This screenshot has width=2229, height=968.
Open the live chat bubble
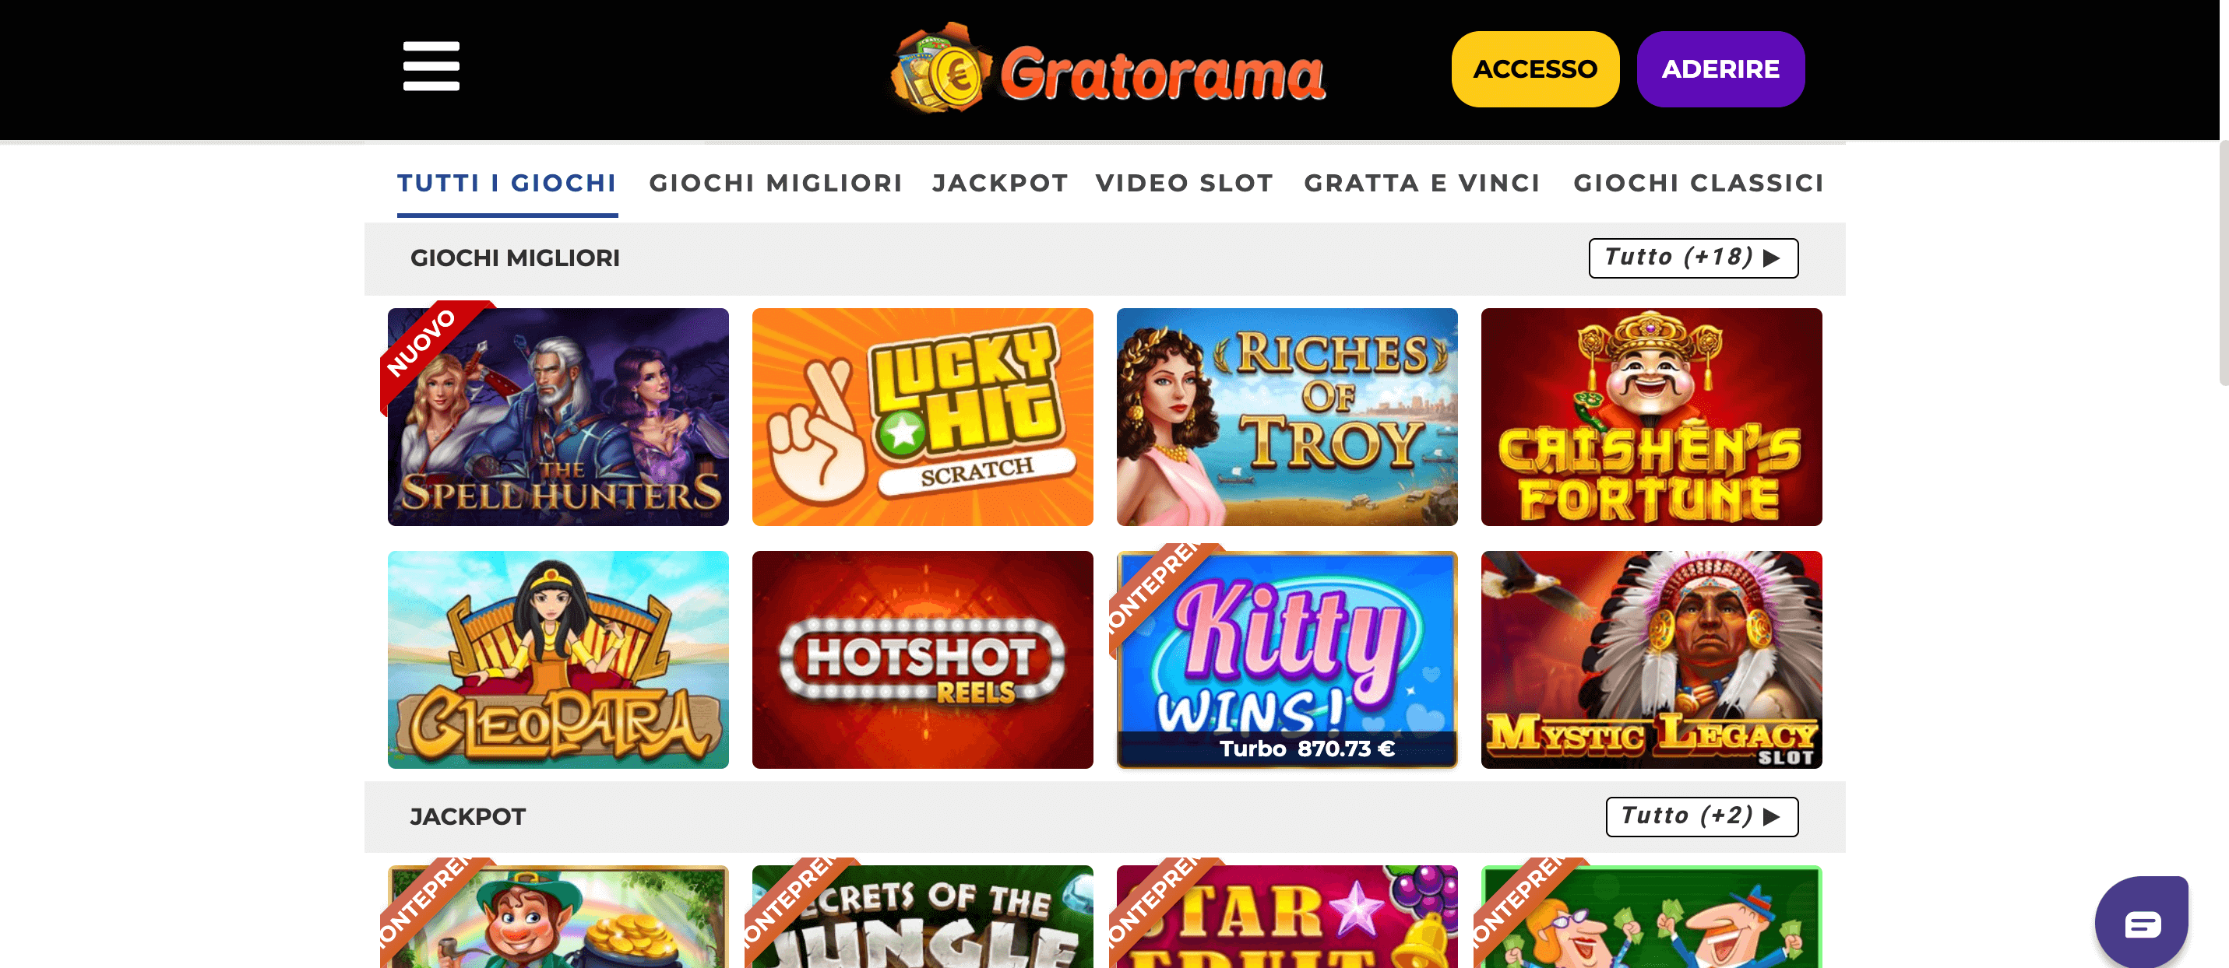tap(2142, 921)
